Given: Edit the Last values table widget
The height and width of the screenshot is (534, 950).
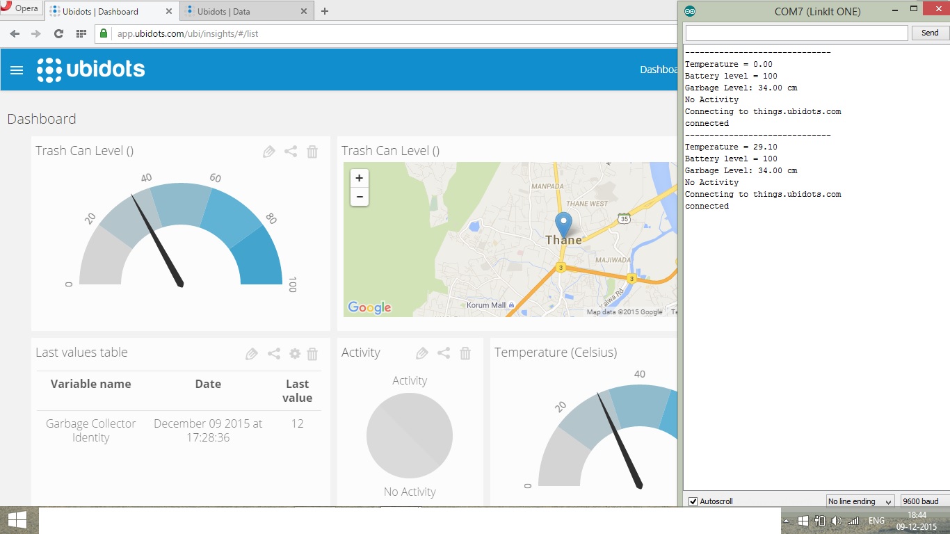Looking at the screenshot, I should point(252,354).
